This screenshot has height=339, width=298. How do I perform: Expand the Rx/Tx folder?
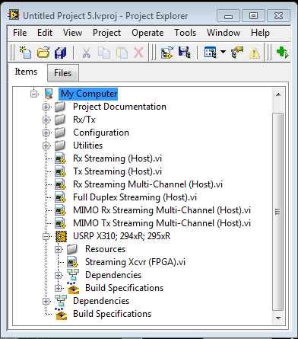click(x=46, y=120)
